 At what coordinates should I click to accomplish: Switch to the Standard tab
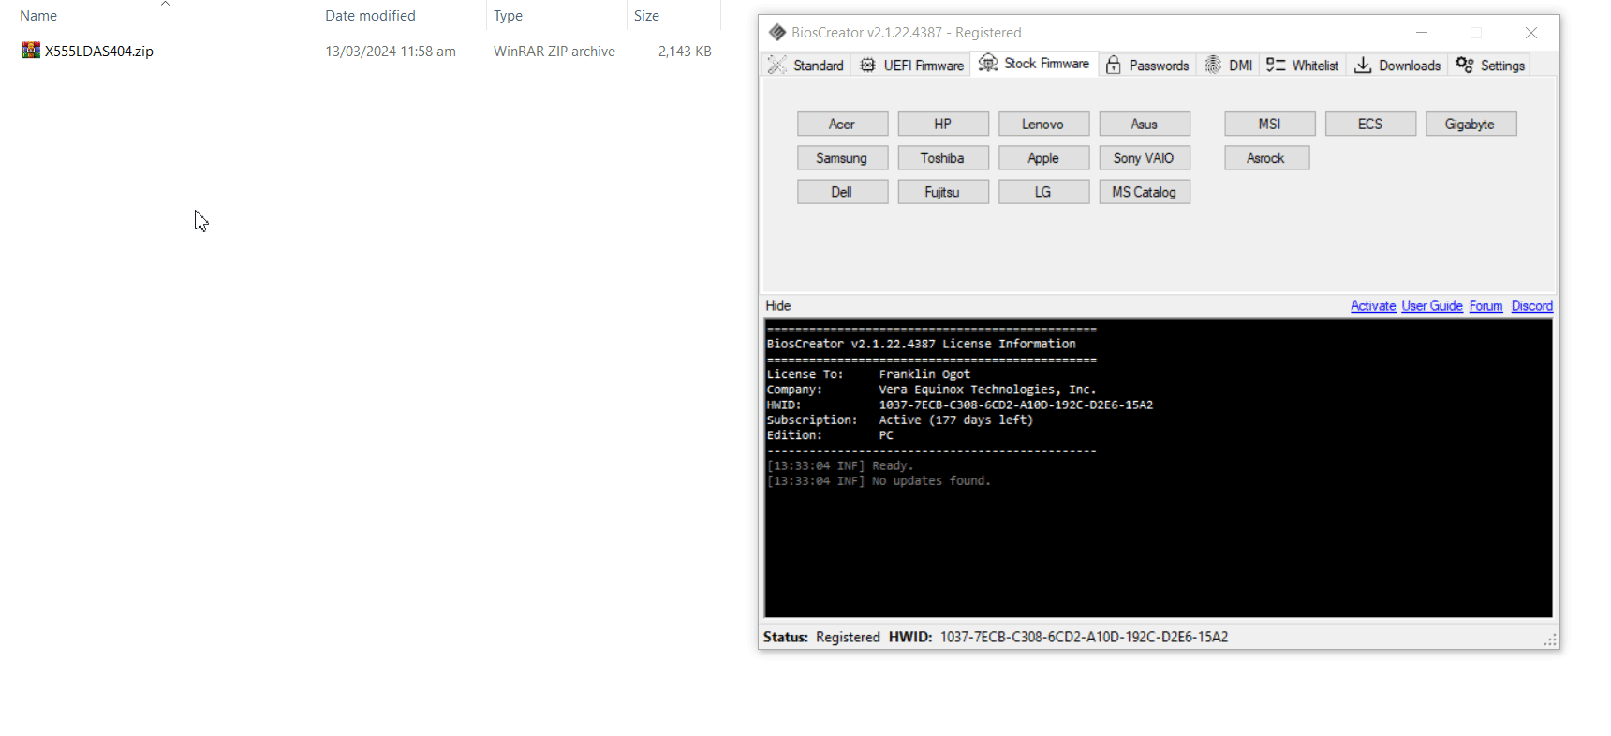point(806,65)
